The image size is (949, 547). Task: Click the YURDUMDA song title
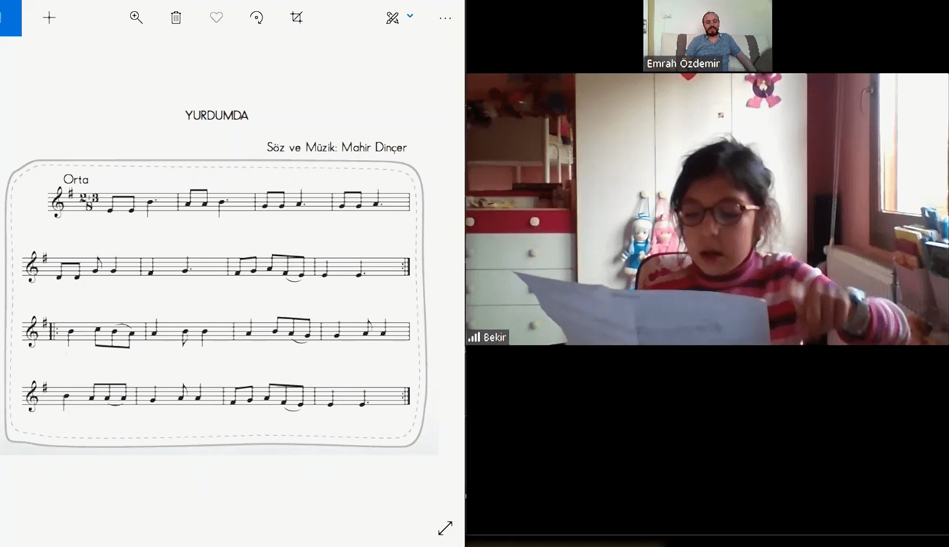(x=217, y=115)
